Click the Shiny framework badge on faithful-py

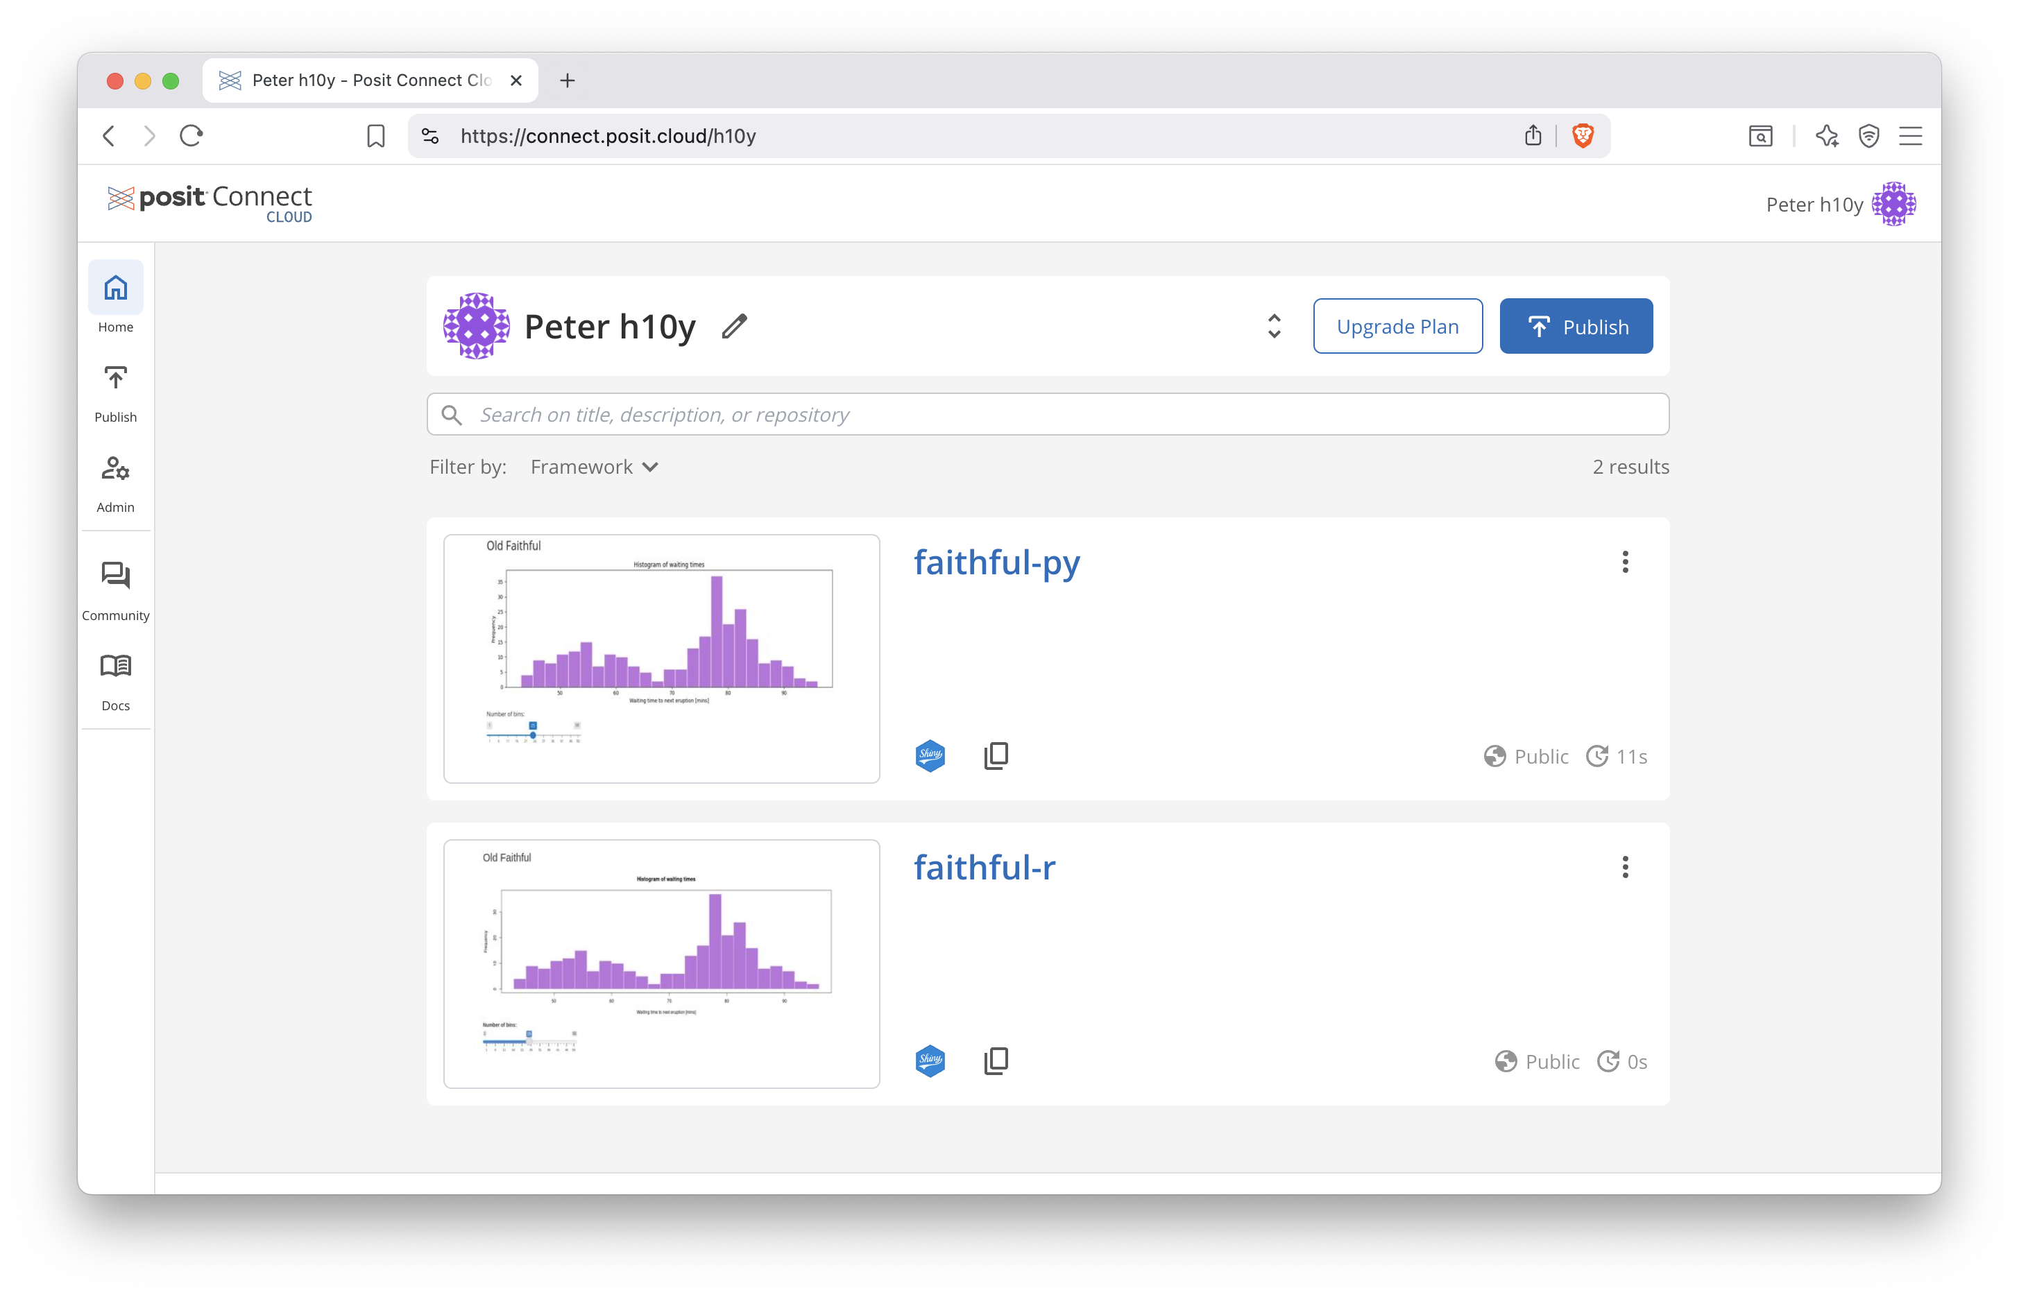[x=930, y=755]
